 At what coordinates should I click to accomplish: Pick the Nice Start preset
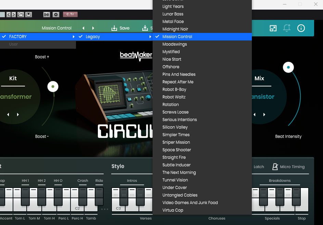tap(202, 59)
